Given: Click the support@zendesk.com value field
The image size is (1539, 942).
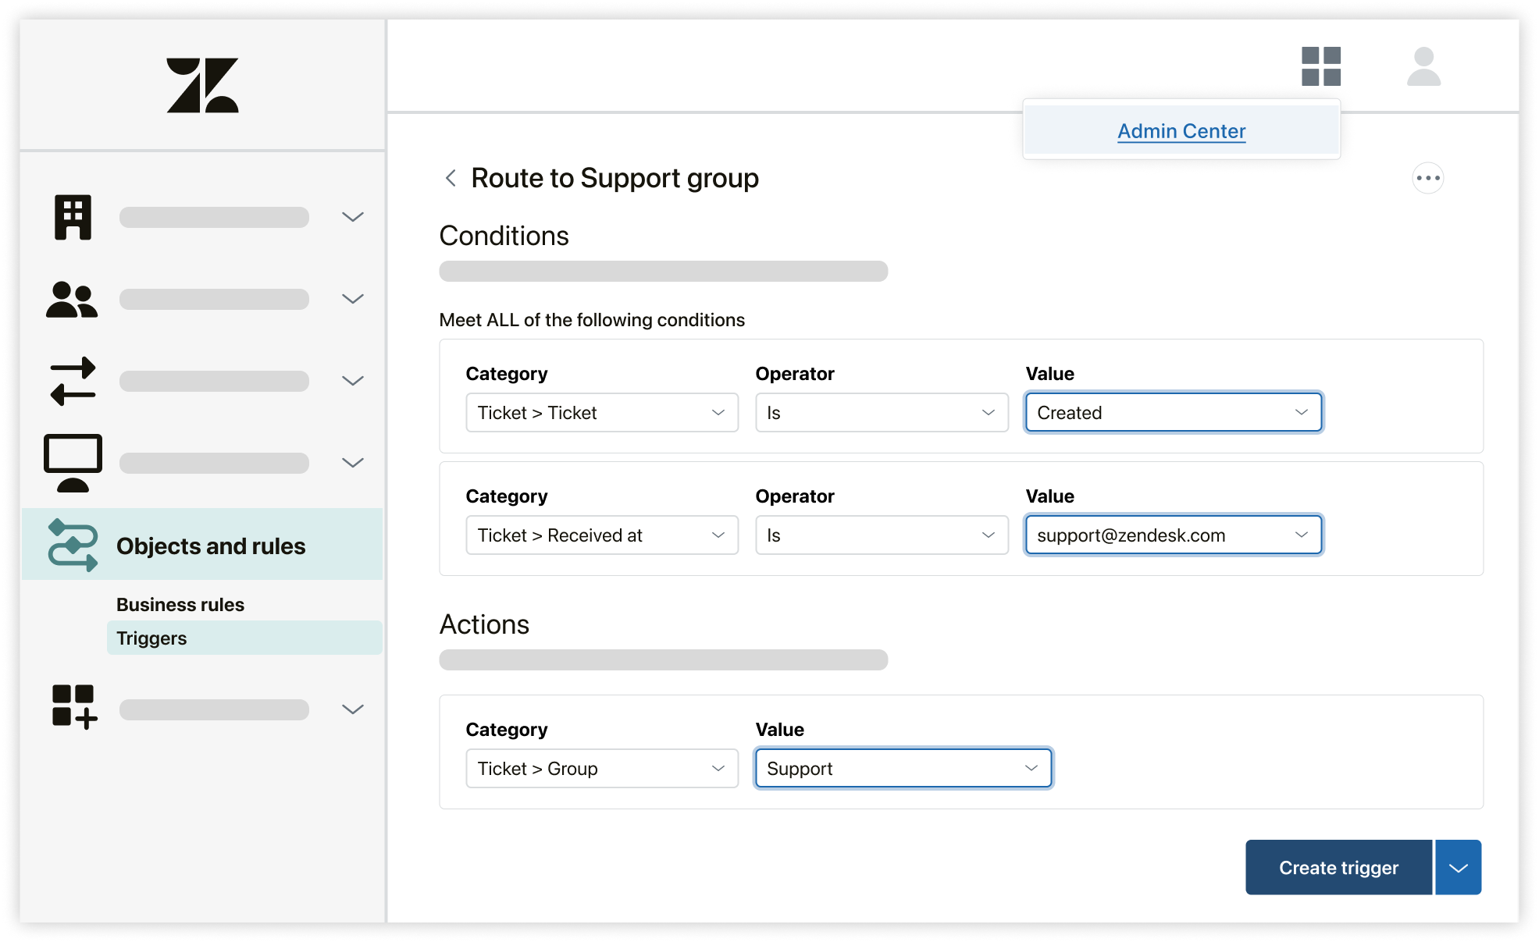Looking at the screenshot, I should point(1170,535).
